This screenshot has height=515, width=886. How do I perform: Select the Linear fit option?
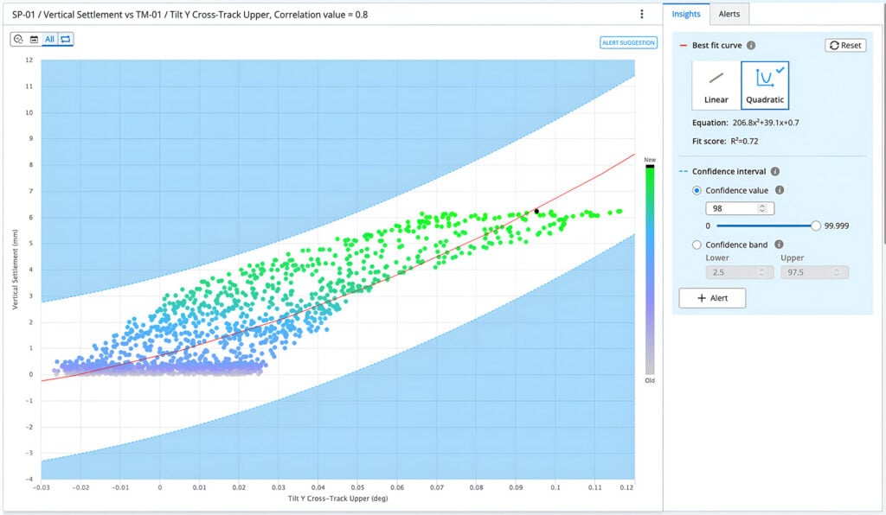tap(716, 86)
